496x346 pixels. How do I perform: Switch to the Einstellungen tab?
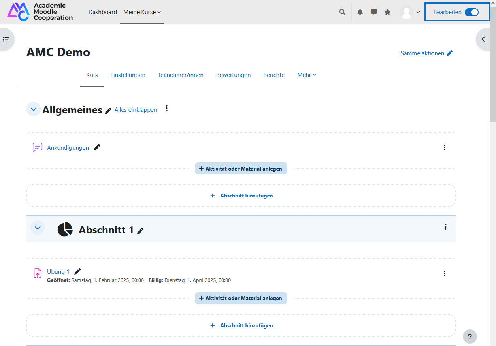(128, 75)
